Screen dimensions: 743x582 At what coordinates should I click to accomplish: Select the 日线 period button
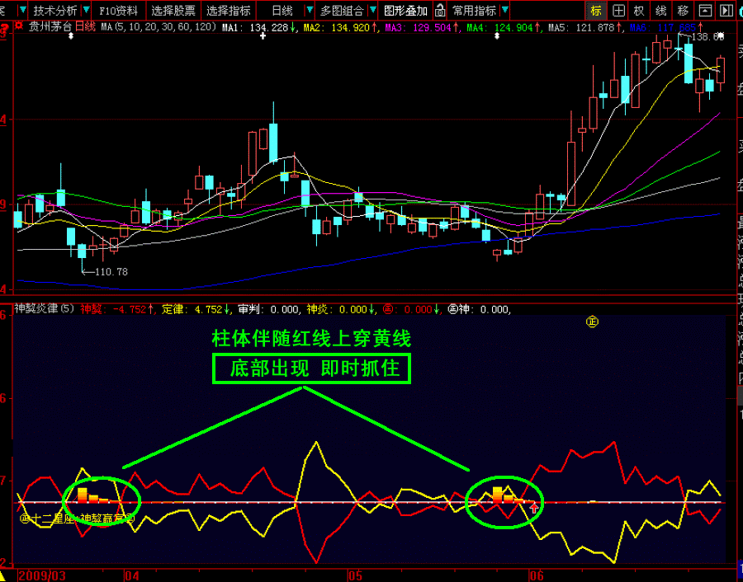tap(282, 11)
